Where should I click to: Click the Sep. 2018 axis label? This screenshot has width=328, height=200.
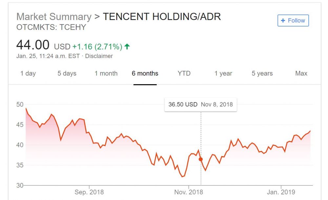(x=89, y=192)
